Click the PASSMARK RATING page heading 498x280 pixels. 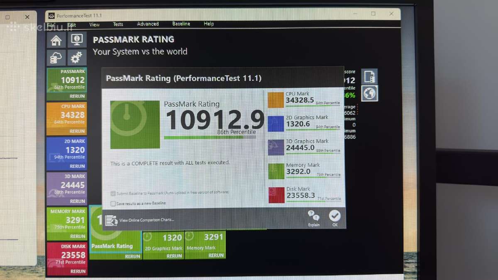tap(134, 40)
